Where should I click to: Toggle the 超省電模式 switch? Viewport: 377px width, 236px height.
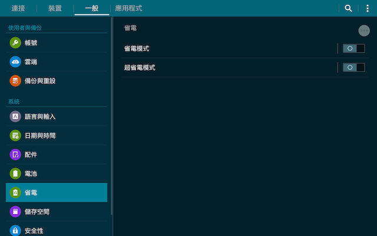click(353, 67)
